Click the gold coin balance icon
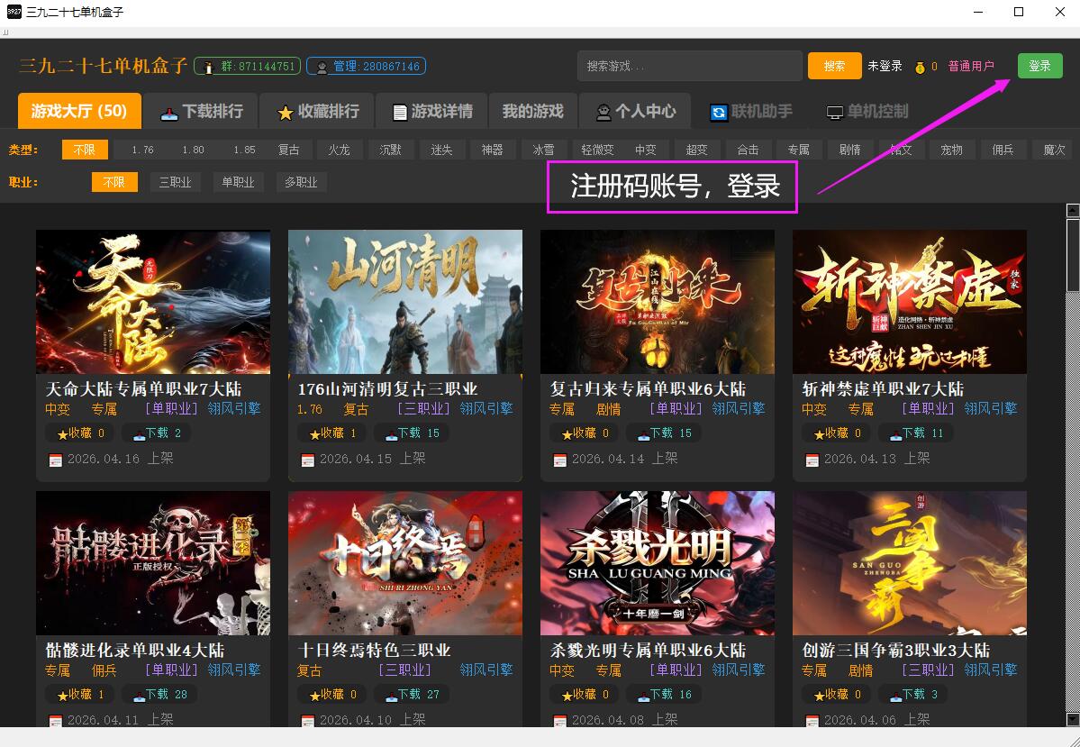The image size is (1080, 747). coord(920,67)
